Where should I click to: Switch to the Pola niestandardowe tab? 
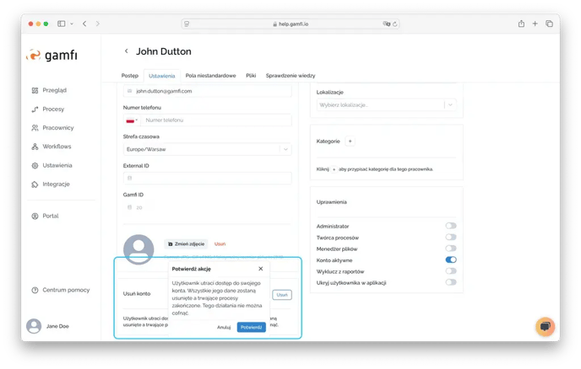[210, 75]
